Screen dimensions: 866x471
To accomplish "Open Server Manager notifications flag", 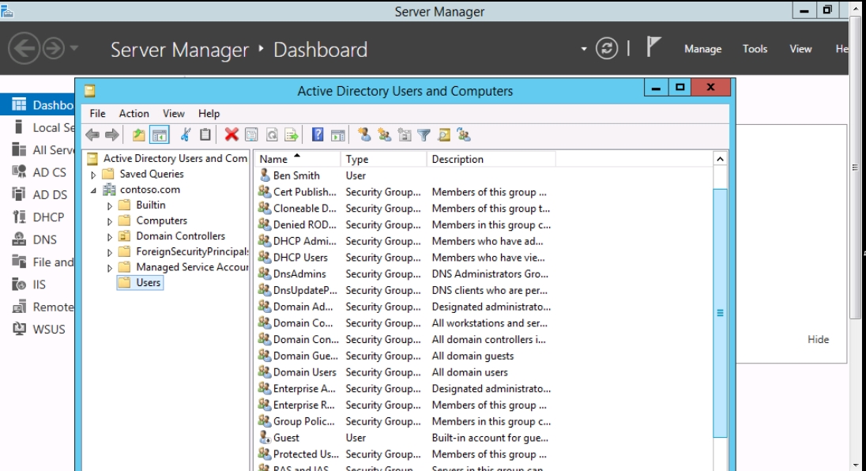I will [653, 47].
